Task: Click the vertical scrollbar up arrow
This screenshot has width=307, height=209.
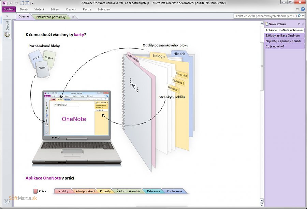Action: click(262, 23)
